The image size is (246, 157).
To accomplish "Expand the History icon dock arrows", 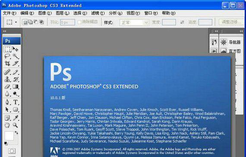I will click(216, 31).
